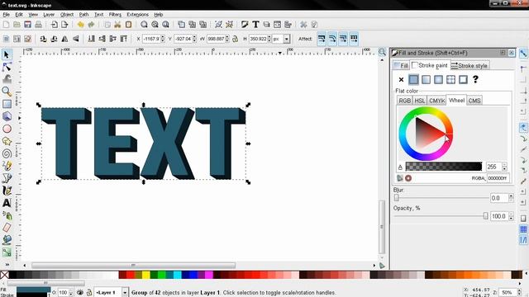Select the Paint bucket tool
529x297 pixels.
(7, 240)
